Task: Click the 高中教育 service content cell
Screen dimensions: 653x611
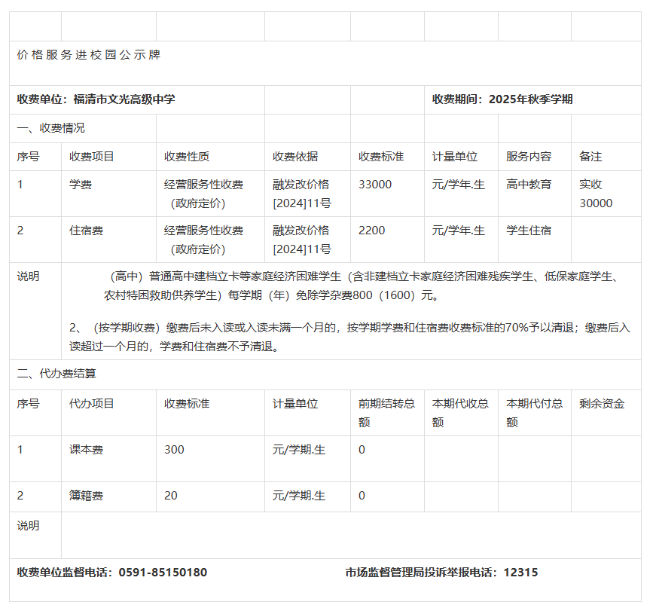Action: [529, 185]
